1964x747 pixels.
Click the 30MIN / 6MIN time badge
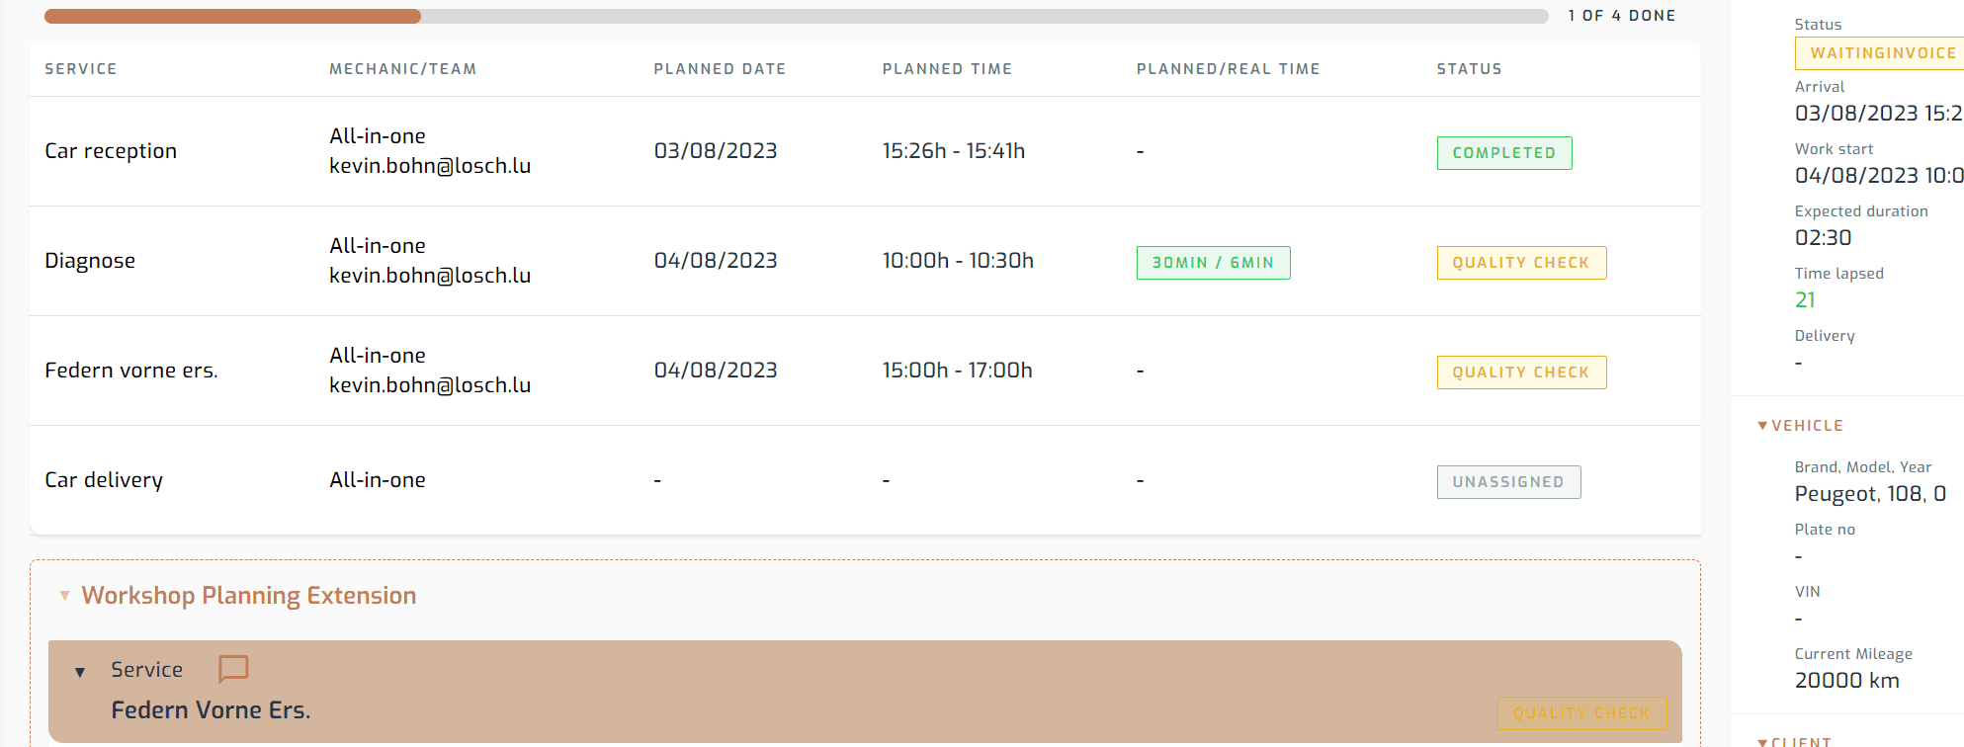click(1213, 263)
